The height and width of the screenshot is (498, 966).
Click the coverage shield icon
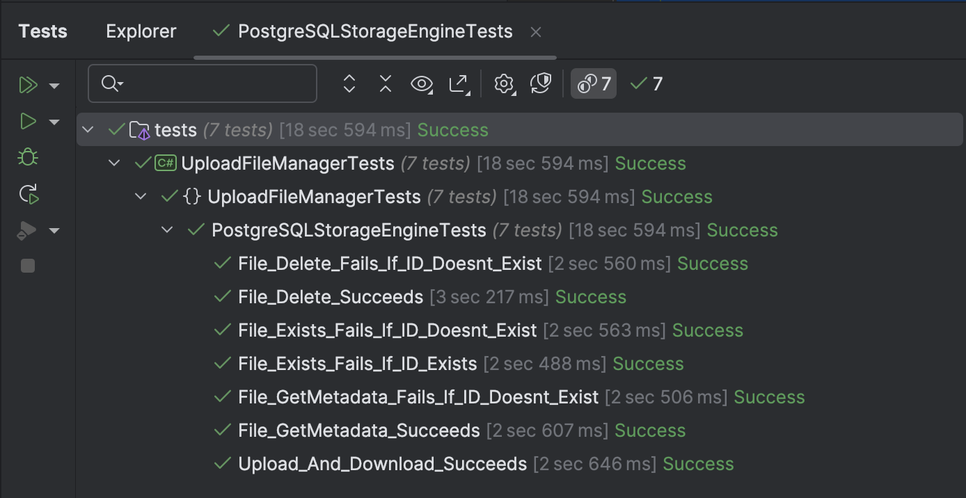(541, 83)
